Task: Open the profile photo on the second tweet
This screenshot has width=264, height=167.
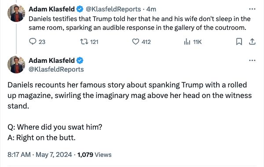Action: pos(16,65)
